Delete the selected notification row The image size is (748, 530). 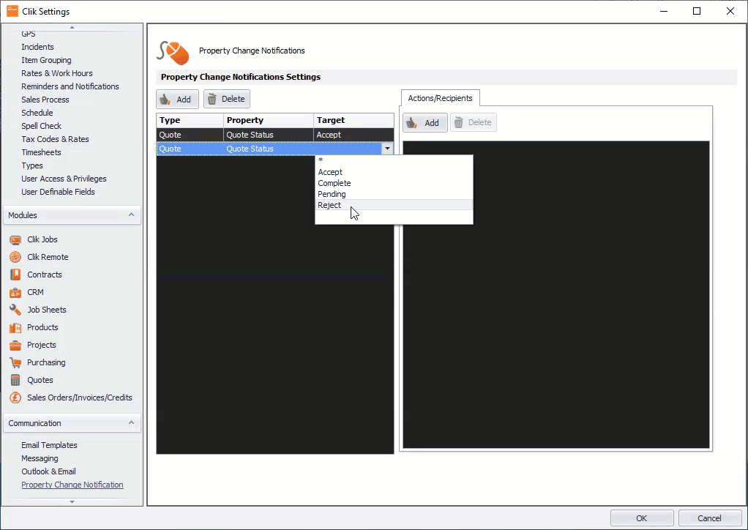click(x=227, y=100)
